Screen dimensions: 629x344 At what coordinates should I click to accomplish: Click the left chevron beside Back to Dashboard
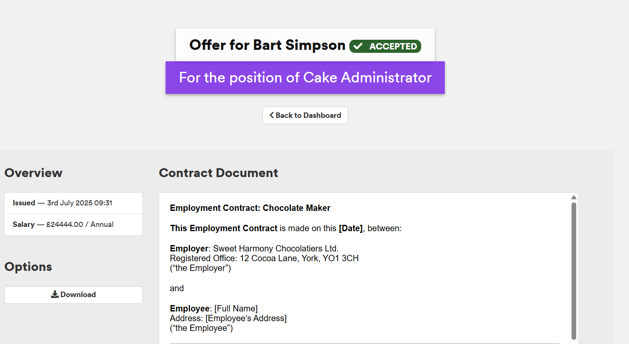pyautogui.click(x=272, y=115)
